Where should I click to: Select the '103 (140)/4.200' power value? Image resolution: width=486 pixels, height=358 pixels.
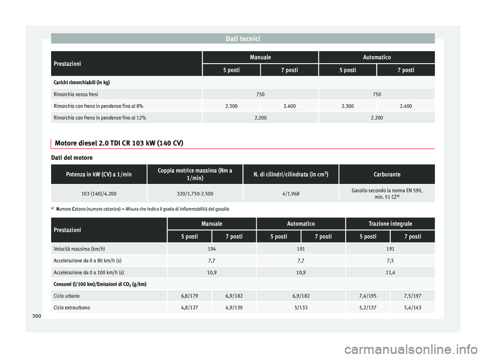[99, 194]
